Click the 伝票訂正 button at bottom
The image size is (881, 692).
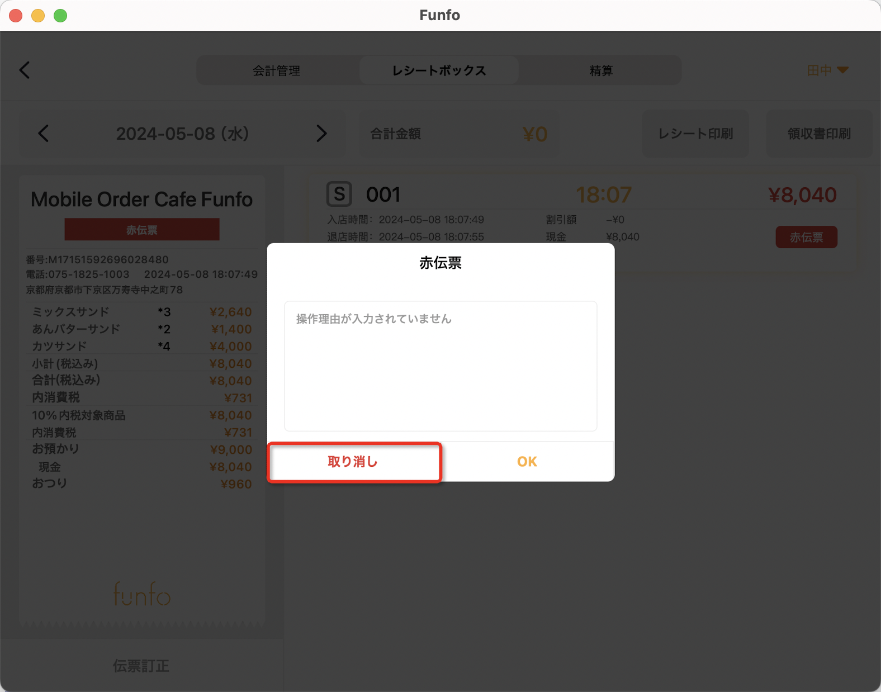click(141, 666)
